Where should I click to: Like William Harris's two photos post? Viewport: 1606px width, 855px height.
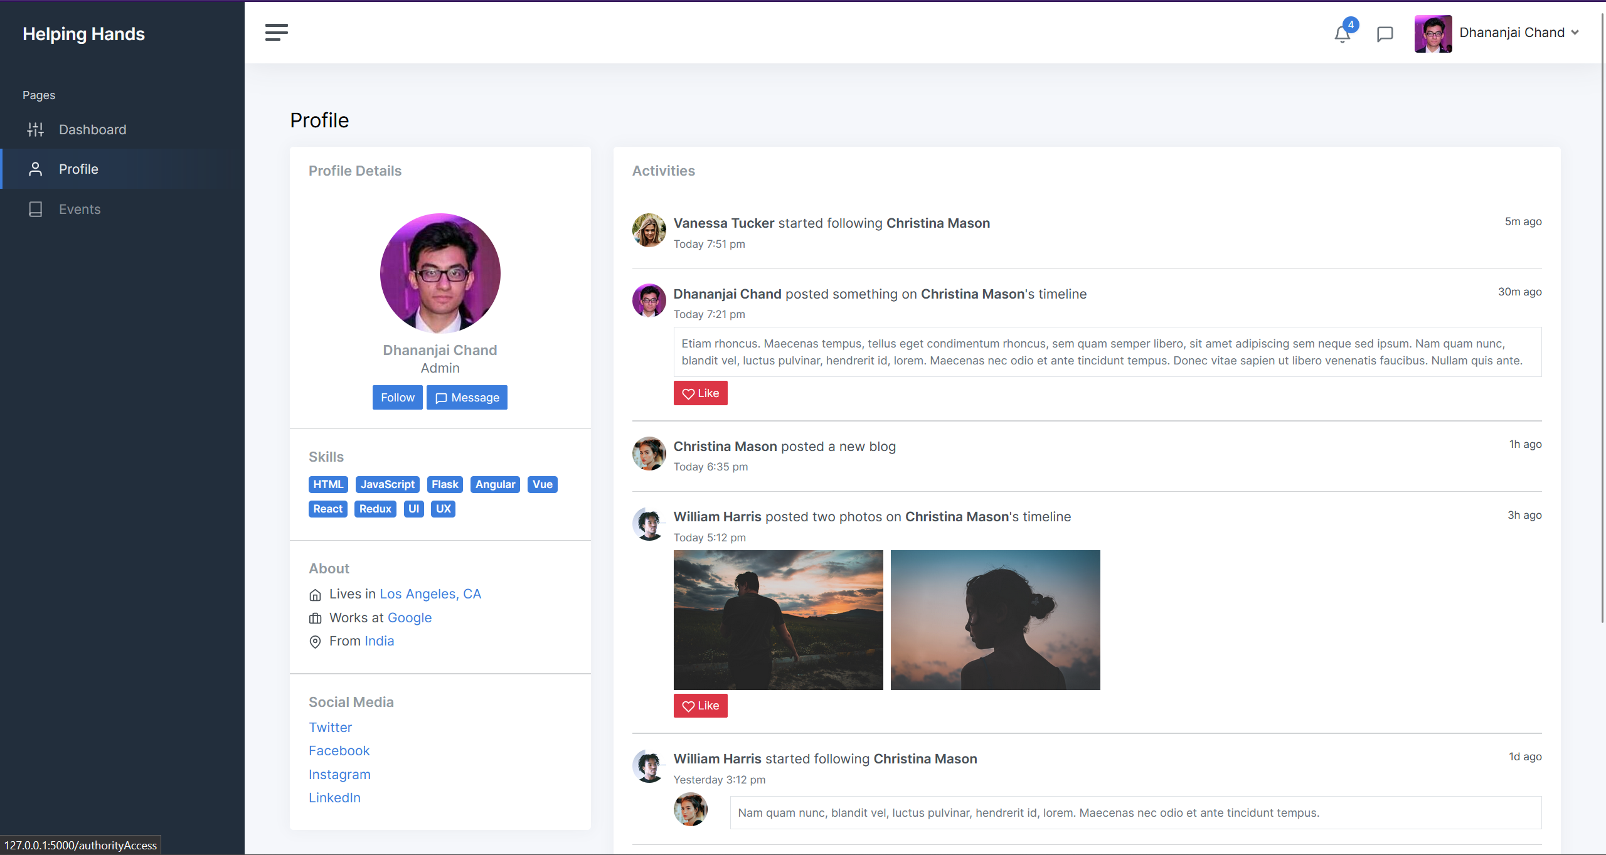[700, 706]
